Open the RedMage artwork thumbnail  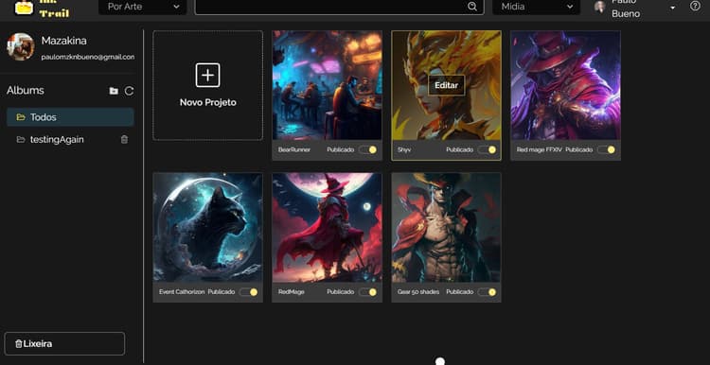pos(327,228)
